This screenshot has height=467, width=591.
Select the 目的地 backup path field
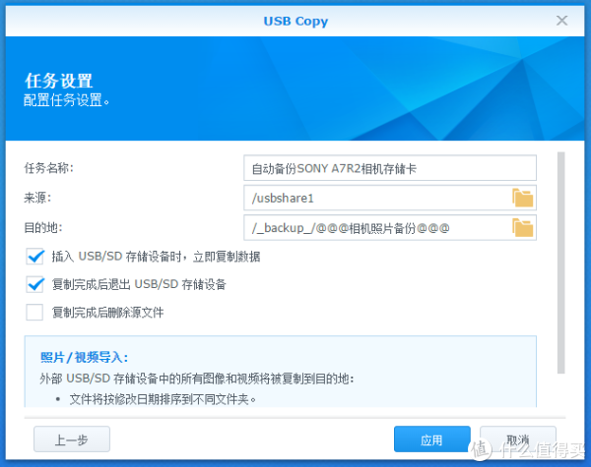coord(374,228)
